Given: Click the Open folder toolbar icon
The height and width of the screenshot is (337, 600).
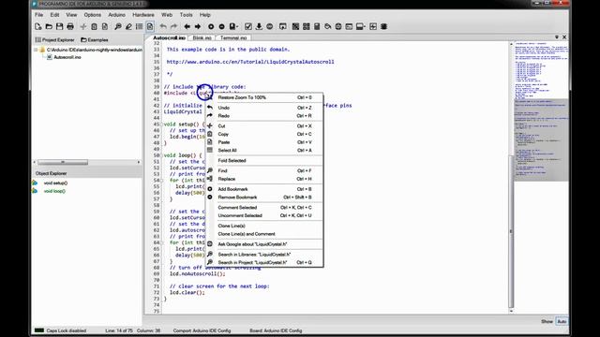Looking at the screenshot, I should 49,26.
